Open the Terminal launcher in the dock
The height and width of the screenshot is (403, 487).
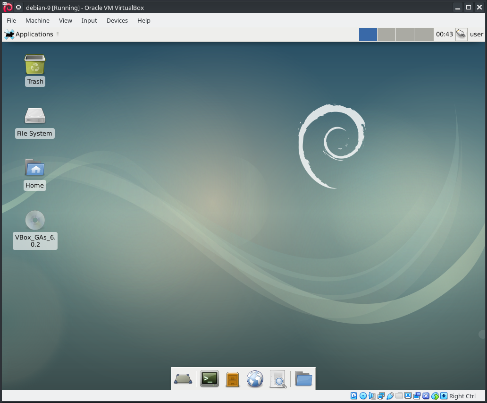point(209,378)
